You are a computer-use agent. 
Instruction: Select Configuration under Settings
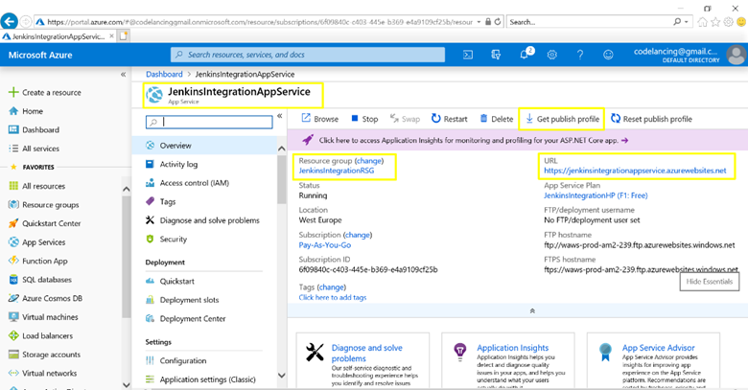pyautogui.click(x=175, y=361)
